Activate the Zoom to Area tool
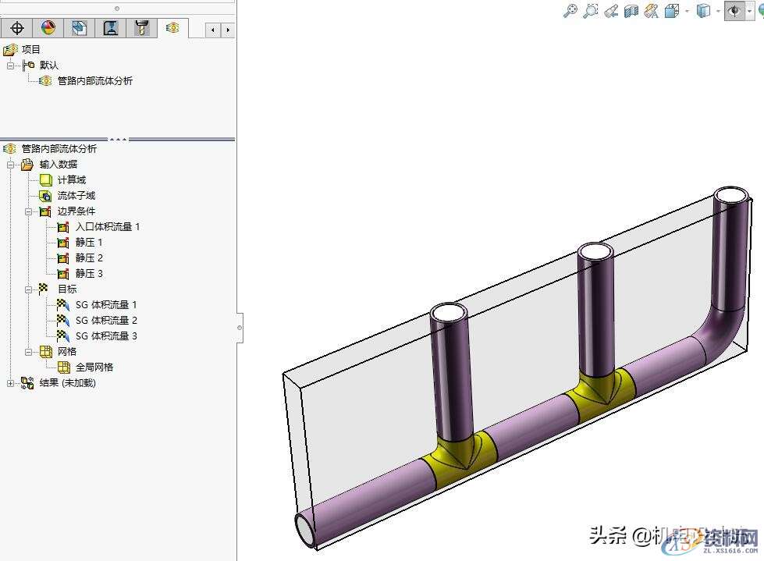The image size is (764, 561). [591, 11]
